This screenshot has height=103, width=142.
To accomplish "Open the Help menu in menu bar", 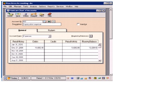I will (x=77, y=7).
